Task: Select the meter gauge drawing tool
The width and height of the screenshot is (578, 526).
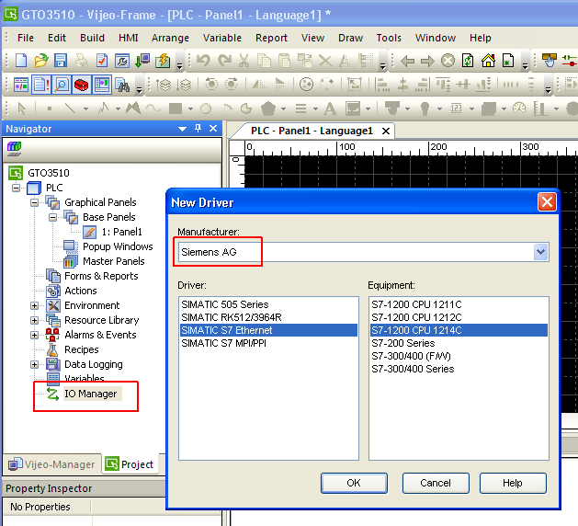Action: 519,109
